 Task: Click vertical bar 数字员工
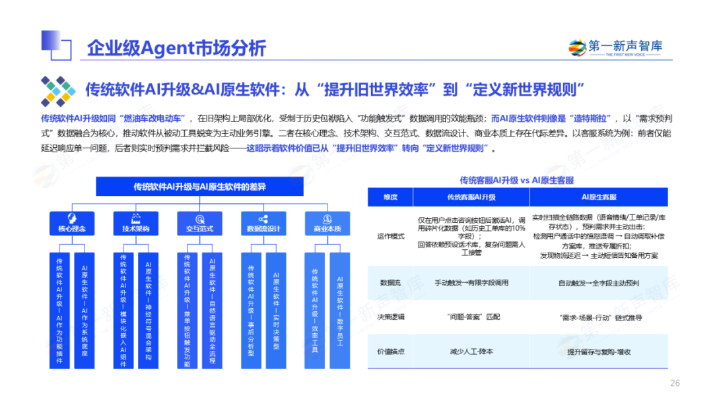point(340,311)
